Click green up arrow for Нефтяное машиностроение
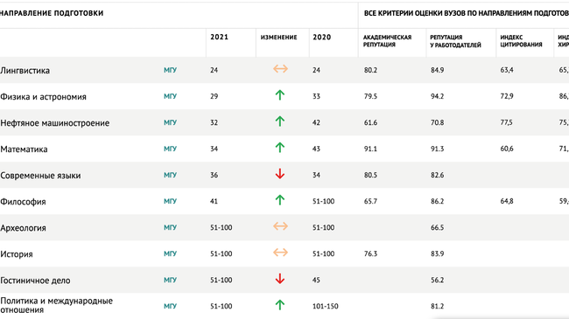 pyautogui.click(x=280, y=121)
